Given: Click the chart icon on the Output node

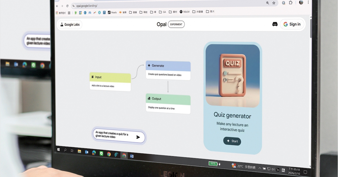Looking at the screenshot, I should (x=149, y=99).
